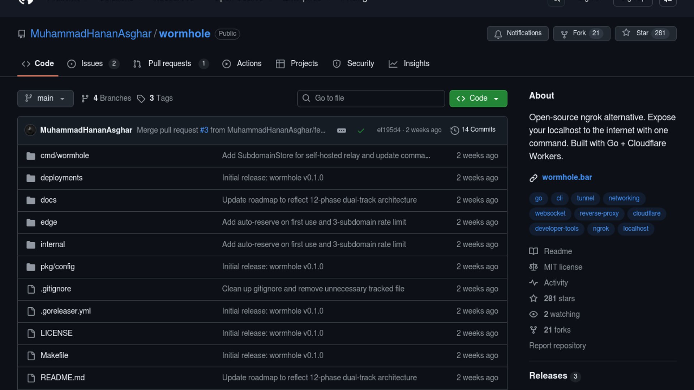Open the cmd/wormhole folder icon
694x390 pixels.
(31, 156)
